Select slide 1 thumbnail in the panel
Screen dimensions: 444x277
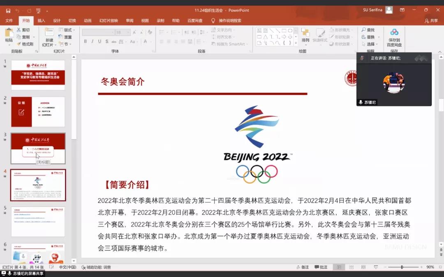(38, 75)
